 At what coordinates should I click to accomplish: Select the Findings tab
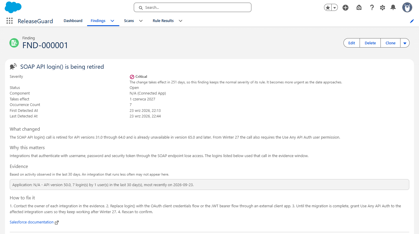(x=98, y=21)
